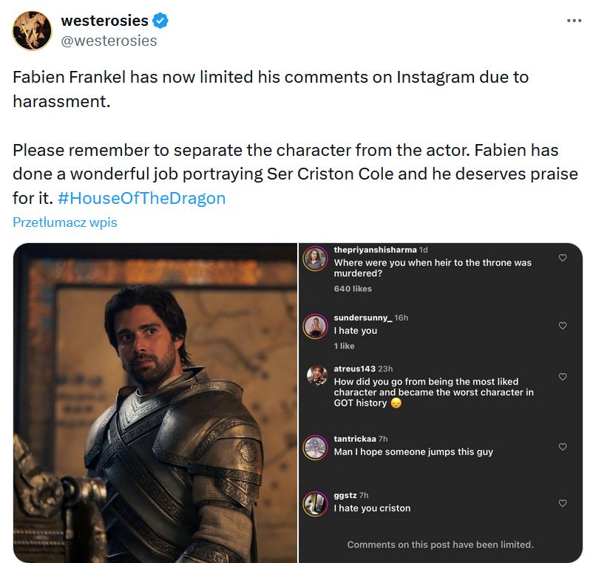Image resolution: width=593 pixels, height=563 pixels.
Task: Like thepriyanshisharma's comment with heart
Action: (x=563, y=258)
